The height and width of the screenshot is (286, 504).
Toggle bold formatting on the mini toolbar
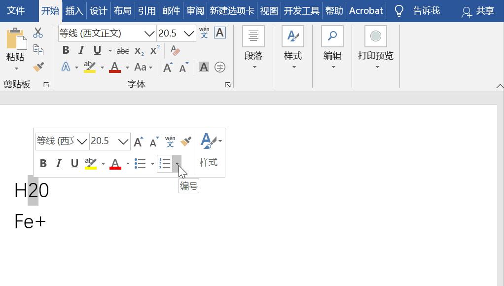(43, 163)
